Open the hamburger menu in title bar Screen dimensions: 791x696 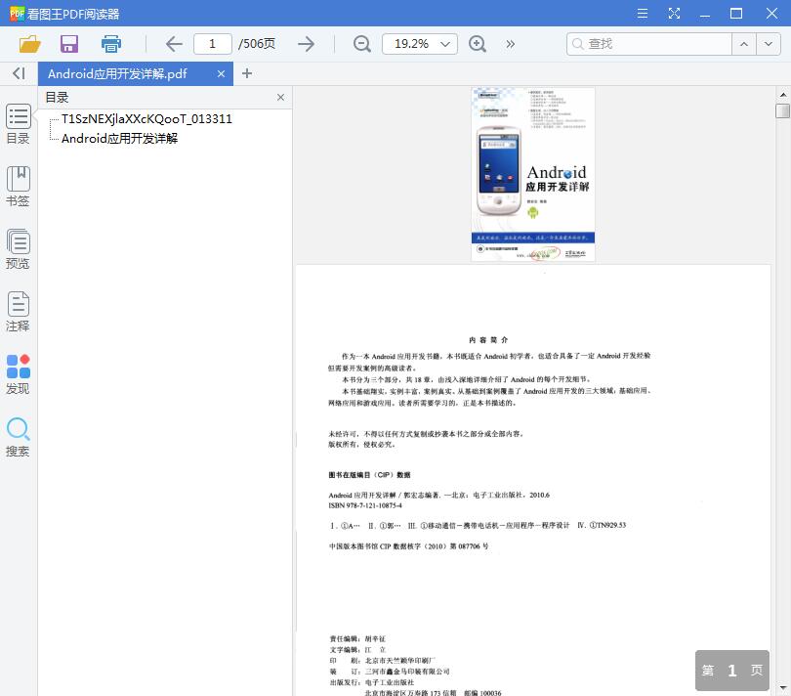point(642,14)
